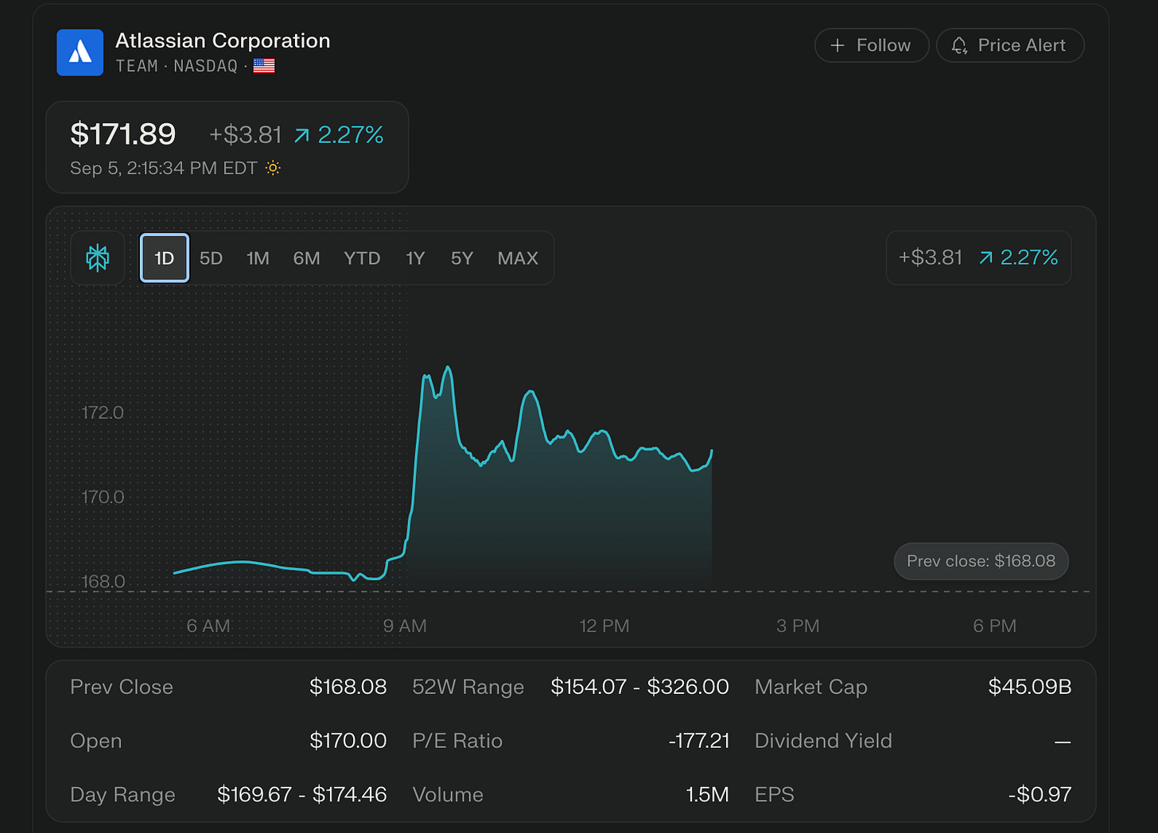The height and width of the screenshot is (833, 1158).
Task: Click the EPS value -$0.97
Action: 1039,795
